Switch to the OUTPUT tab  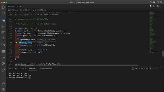(23, 69)
